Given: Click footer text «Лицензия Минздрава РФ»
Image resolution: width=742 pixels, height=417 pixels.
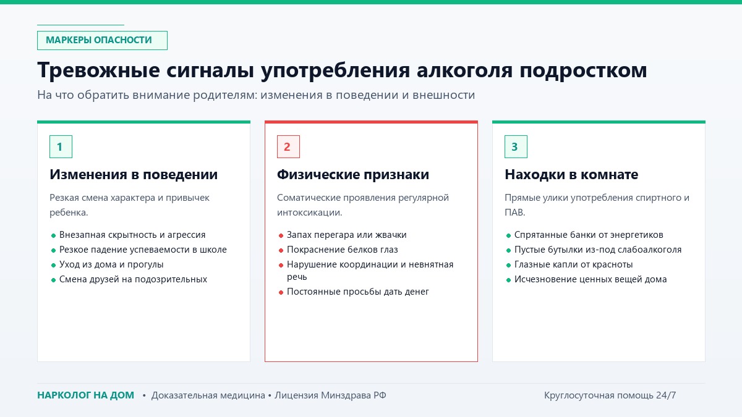Looking at the screenshot, I should click(331, 395).
